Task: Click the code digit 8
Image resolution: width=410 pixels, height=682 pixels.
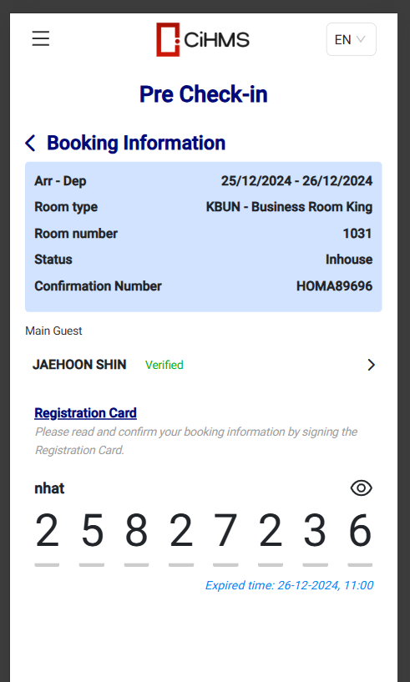Action: pyautogui.click(x=136, y=531)
